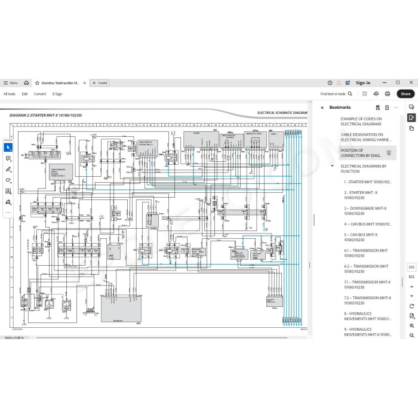Open the apps grid icon
The width and height of the screenshot is (418, 418).
(348, 83)
